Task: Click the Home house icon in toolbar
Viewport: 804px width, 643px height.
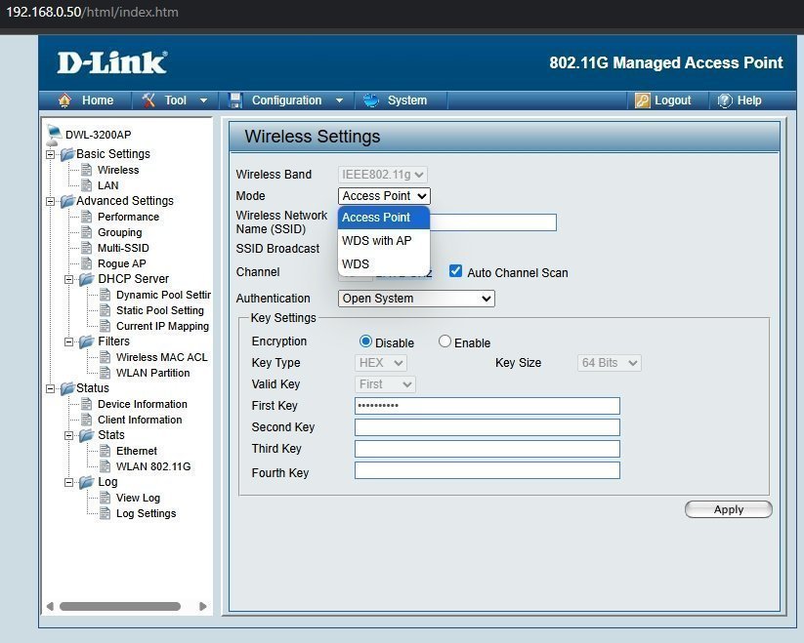Action: [65, 100]
